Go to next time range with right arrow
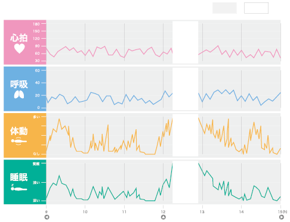Viewport: 290px width, 222px height. 282,217
